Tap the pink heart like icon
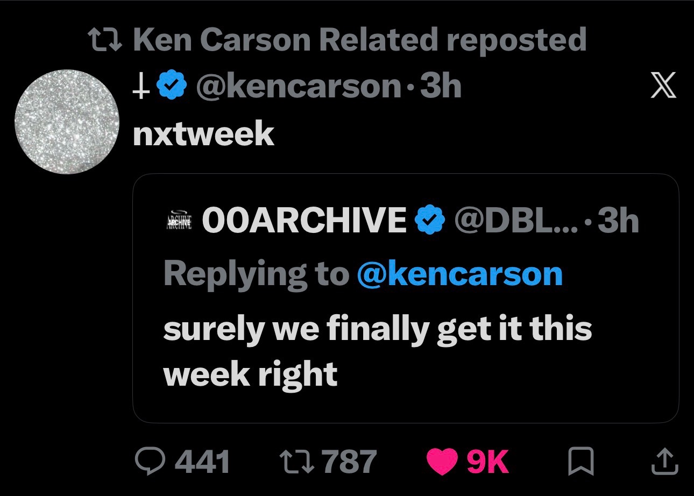694x496 pixels. [x=442, y=462]
